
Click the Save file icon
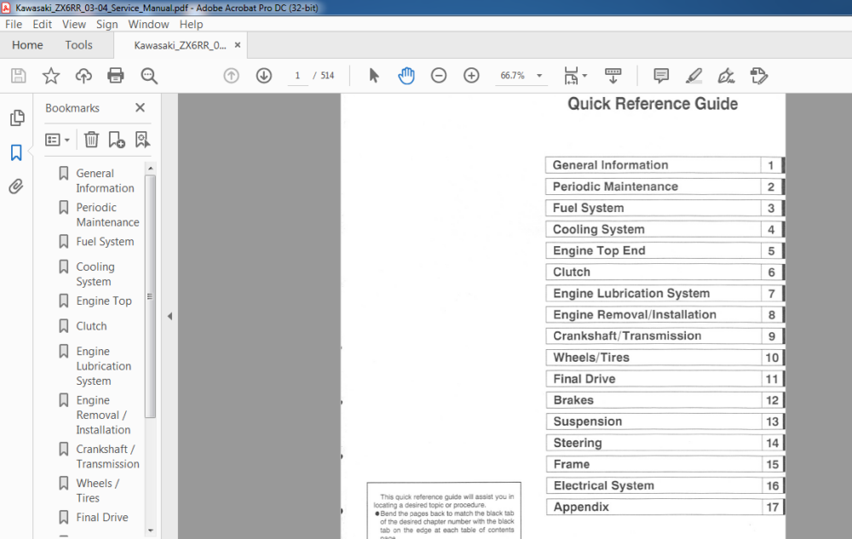[x=19, y=76]
